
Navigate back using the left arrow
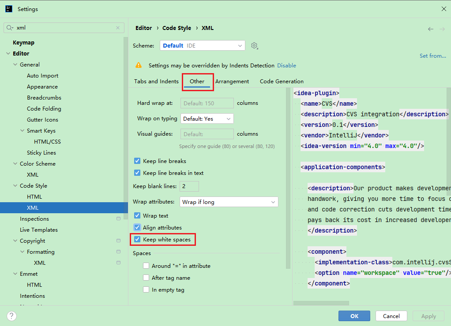coord(430,29)
